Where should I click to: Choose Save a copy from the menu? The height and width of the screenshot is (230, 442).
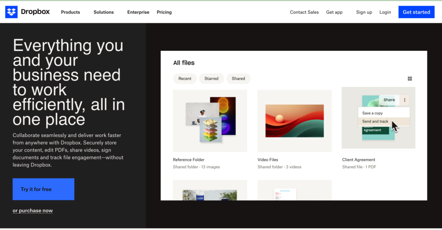[384, 113]
